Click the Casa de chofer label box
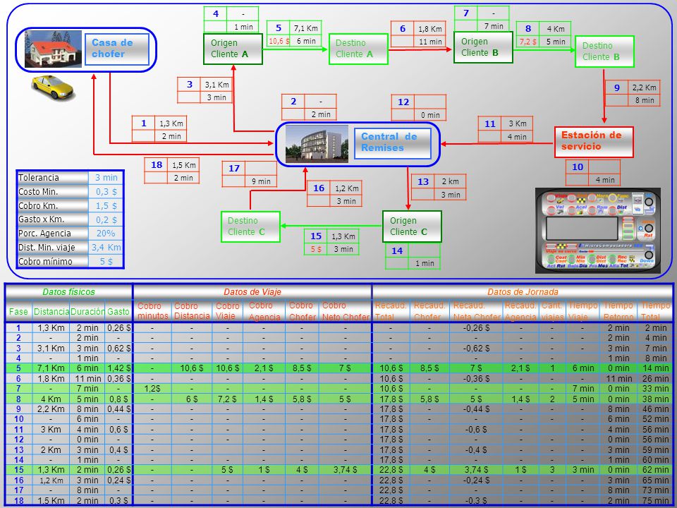The image size is (677, 508). tap(117, 49)
